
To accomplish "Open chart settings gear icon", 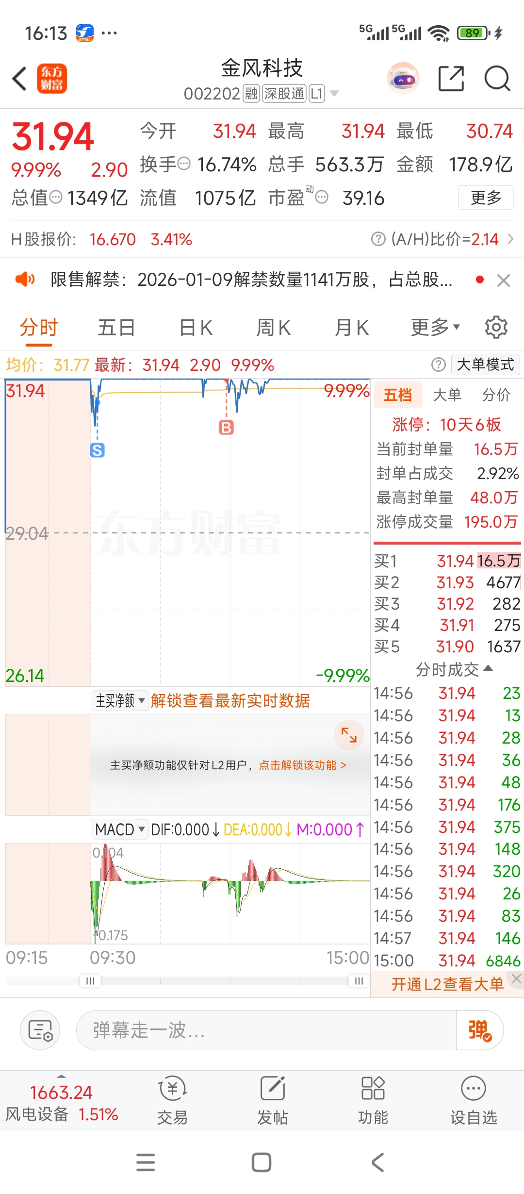I will [496, 327].
